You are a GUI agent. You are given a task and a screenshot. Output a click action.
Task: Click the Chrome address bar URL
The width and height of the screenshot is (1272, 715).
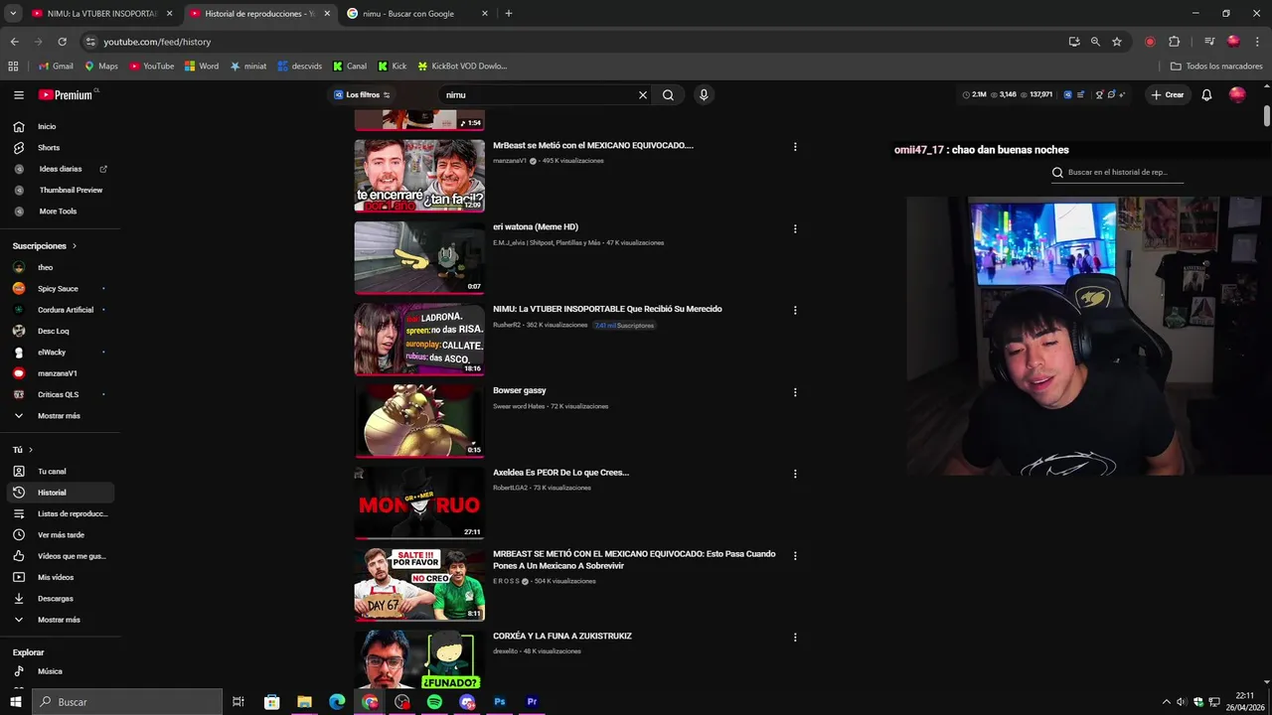coord(157,42)
